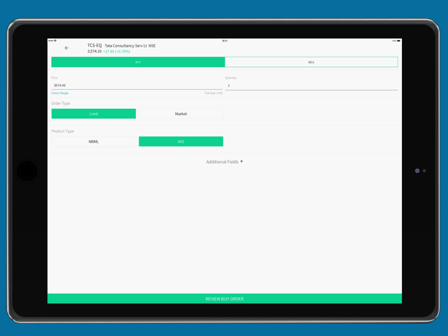448x336 pixels.
Task: Click the Wi-Fi signal icon in status bar
Action: (x=55, y=41)
